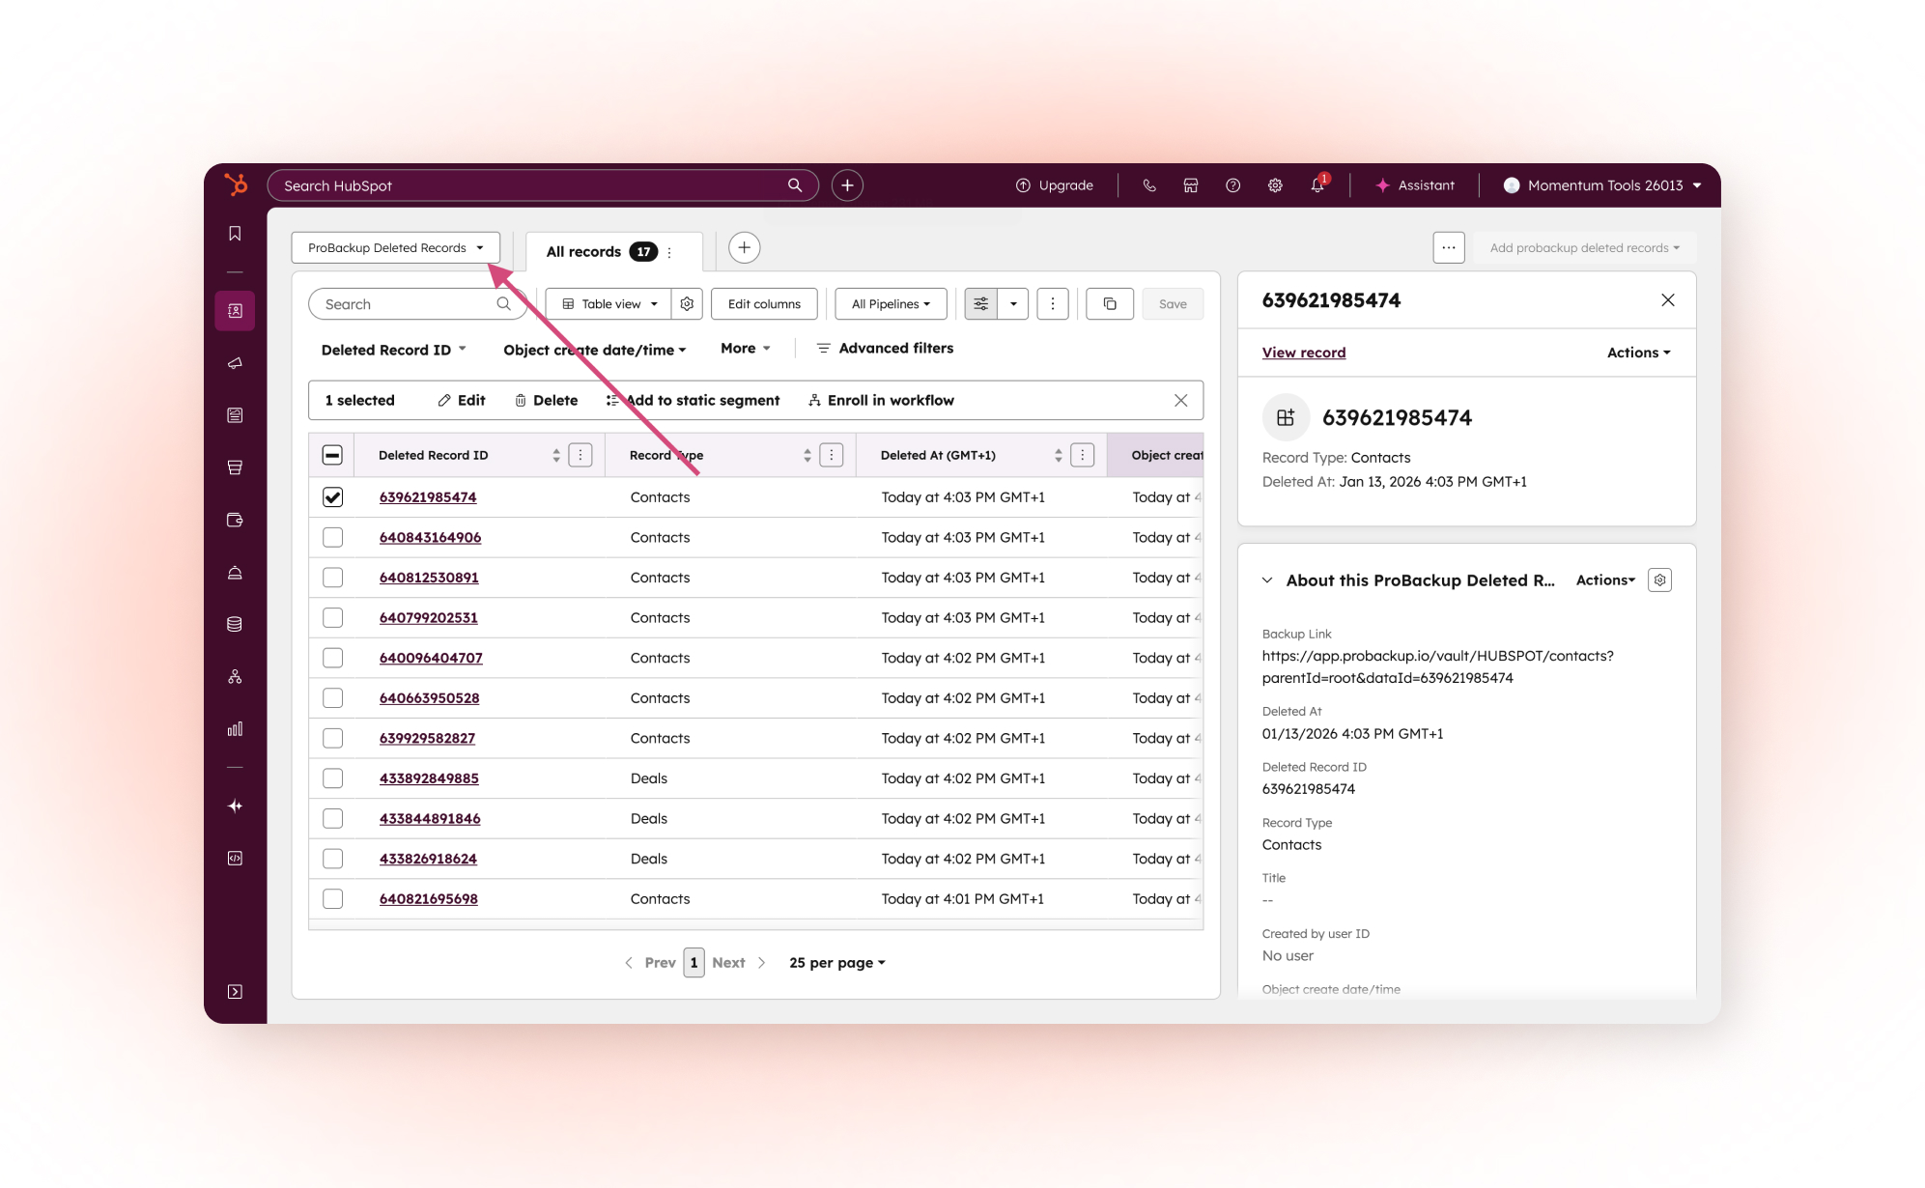Open the ProBackup Deleted Records dropdown
This screenshot has width=1925, height=1188.
[395, 247]
